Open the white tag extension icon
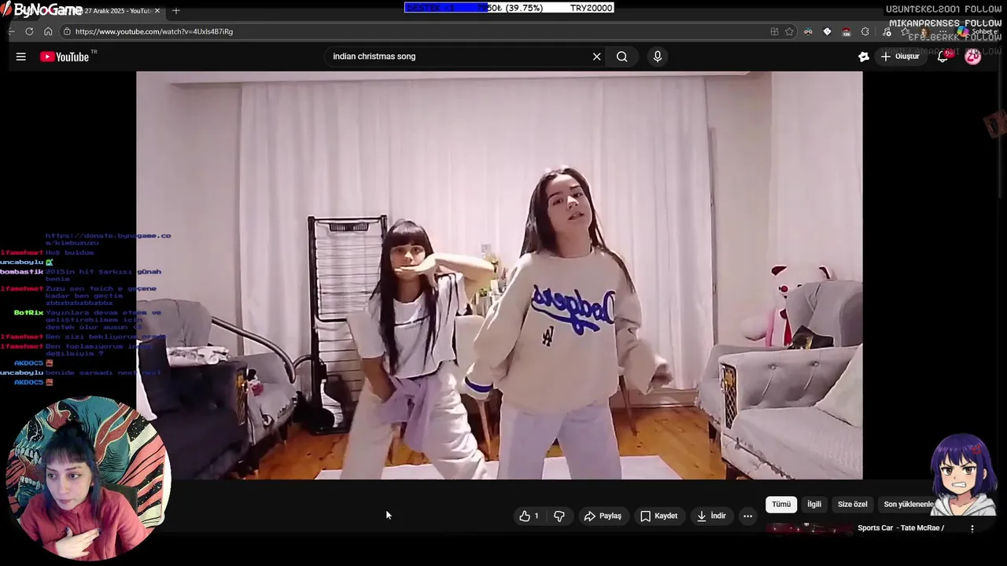The height and width of the screenshot is (566, 1007). tap(827, 31)
